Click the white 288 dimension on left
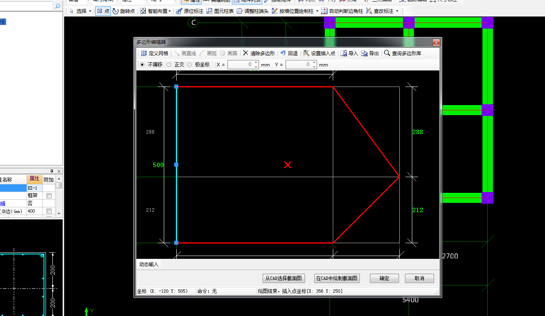The width and height of the screenshot is (545, 316). tap(150, 132)
